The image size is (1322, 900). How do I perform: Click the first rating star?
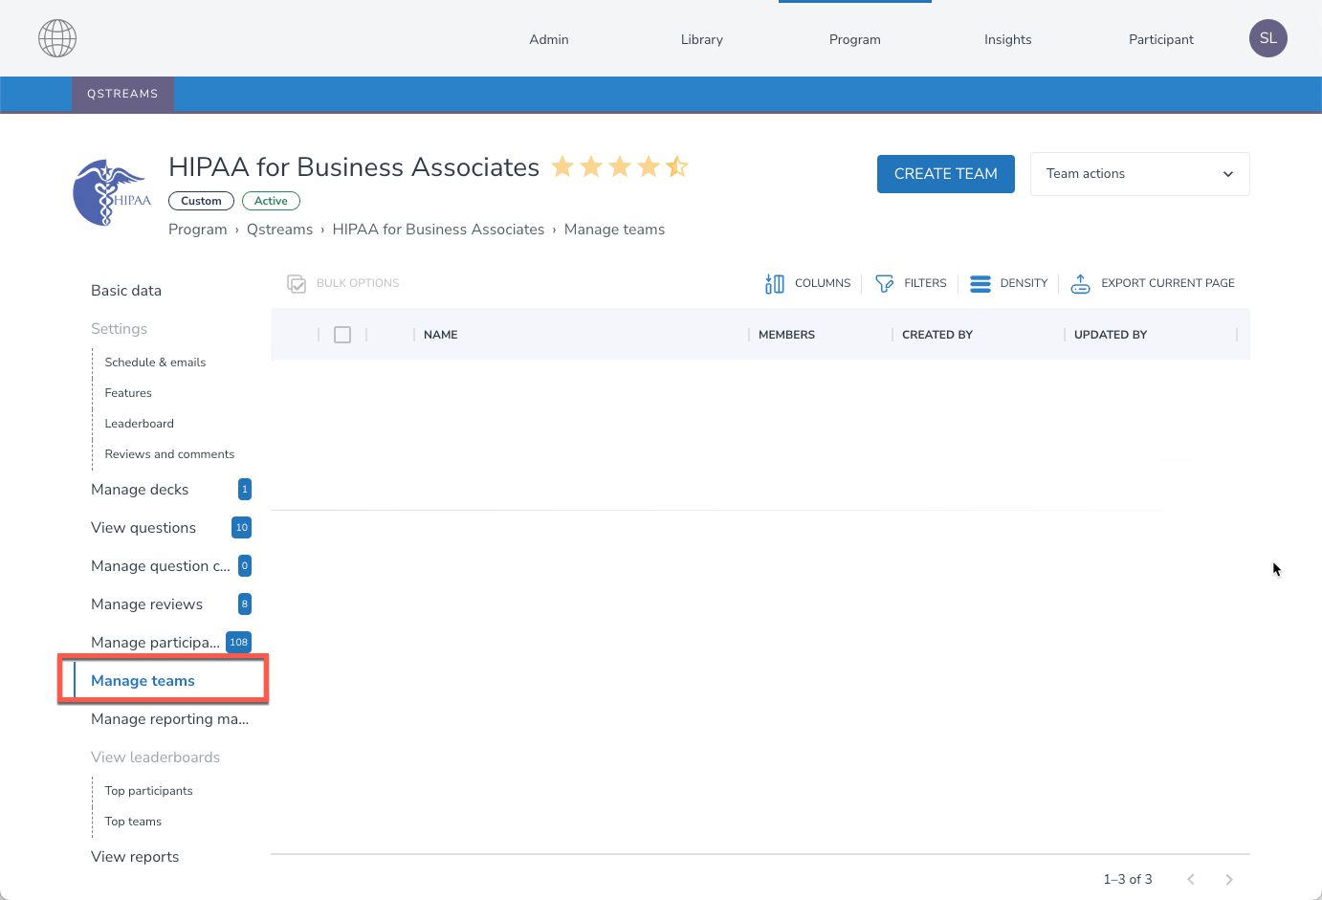pyautogui.click(x=562, y=166)
